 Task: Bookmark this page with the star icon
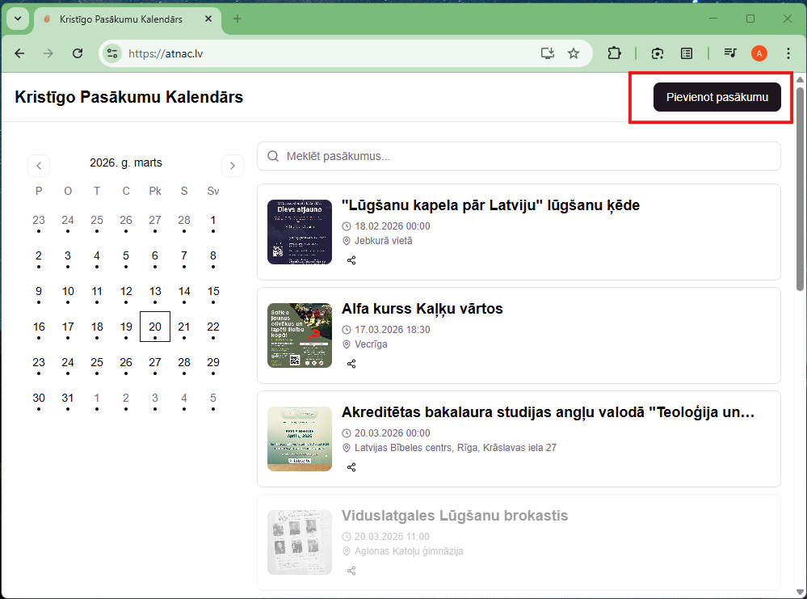click(x=574, y=53)
